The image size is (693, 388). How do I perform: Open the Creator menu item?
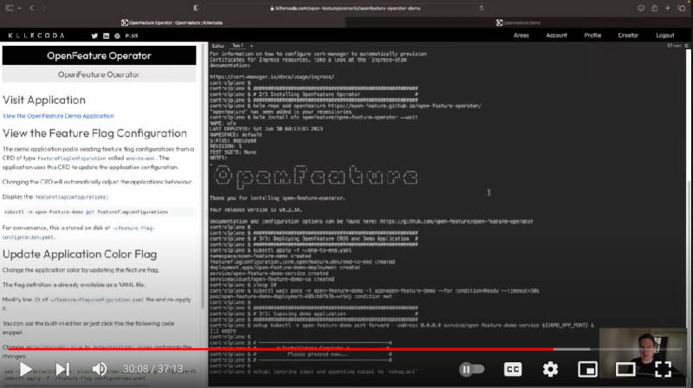(x=628, y=36)
